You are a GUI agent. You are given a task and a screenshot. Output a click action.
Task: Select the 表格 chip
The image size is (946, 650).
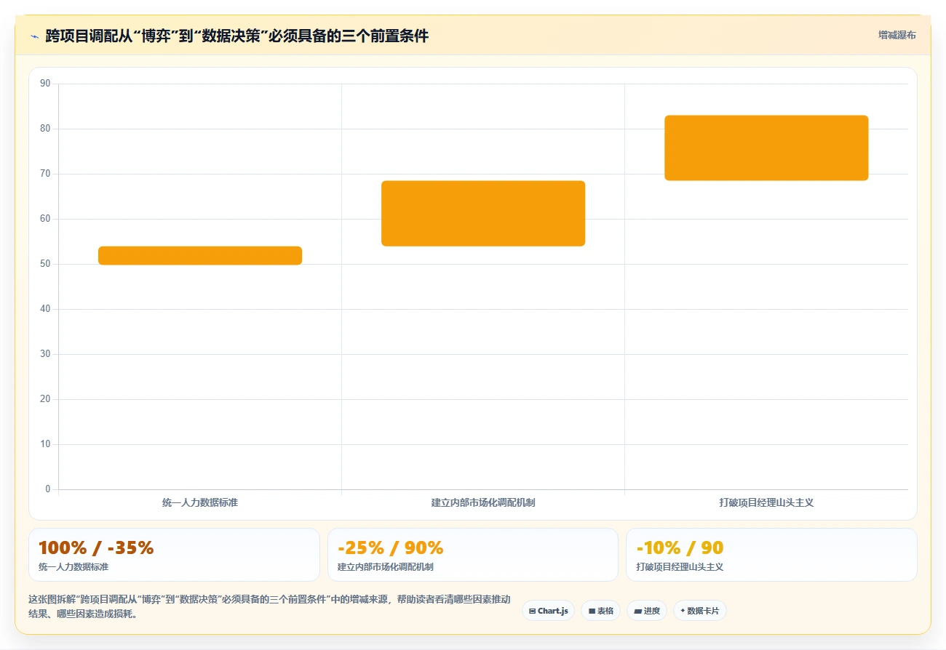point(600,611)
